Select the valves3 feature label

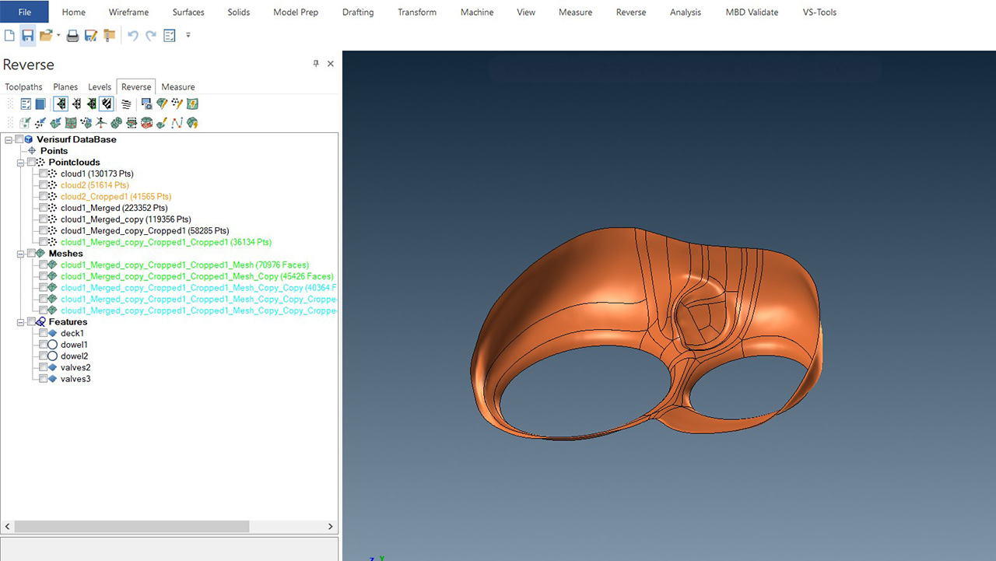pyautogui.click(x=75, y=379)
